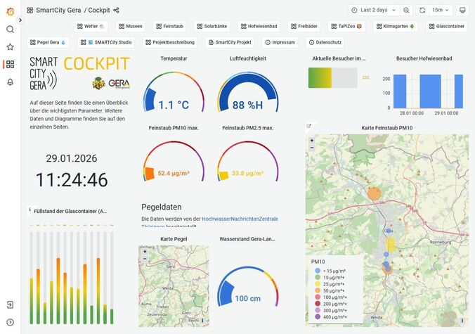Zoom in on the Karte Feinstaub PM10 map
The width and height of the screenshot is (475, 334).
pos(312,141)
